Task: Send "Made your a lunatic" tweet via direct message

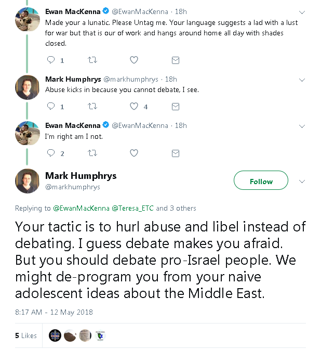Action: click(x=176, y=60)
